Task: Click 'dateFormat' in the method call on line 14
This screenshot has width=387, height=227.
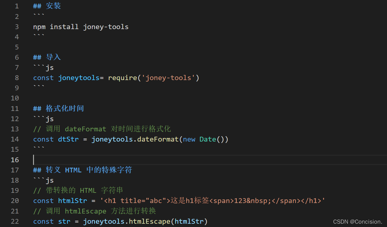Action: (158, 139)
